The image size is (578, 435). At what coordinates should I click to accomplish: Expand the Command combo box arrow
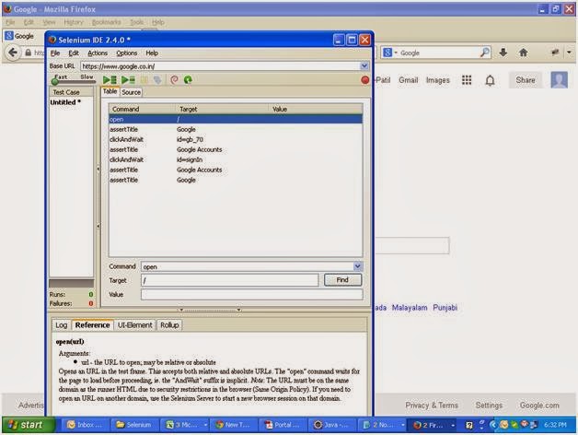click(357, 266)
